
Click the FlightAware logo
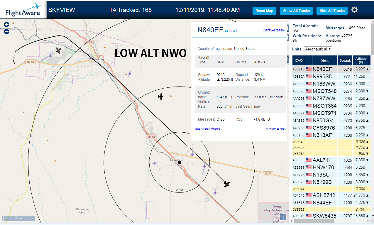23,10
